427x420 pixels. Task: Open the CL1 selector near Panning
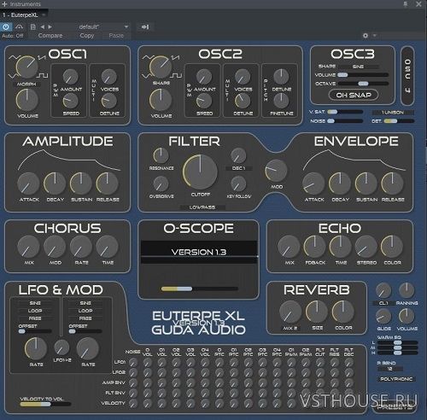383,303
